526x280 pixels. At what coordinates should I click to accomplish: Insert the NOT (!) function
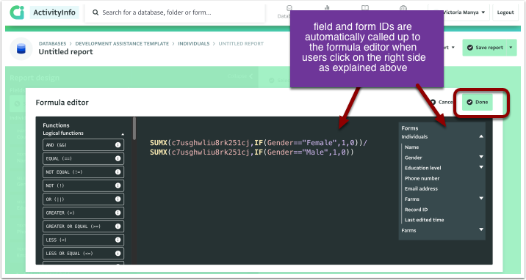pos(83,185)
